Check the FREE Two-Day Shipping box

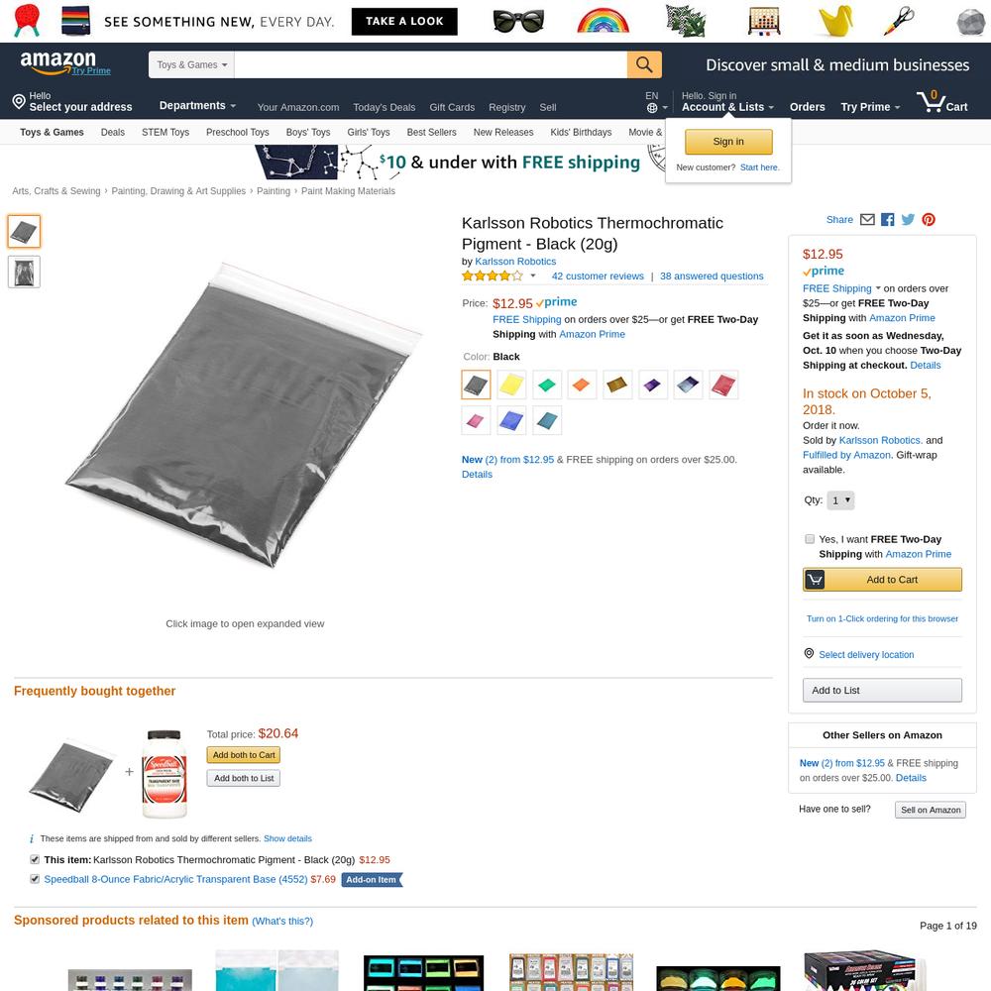[810, 539]
